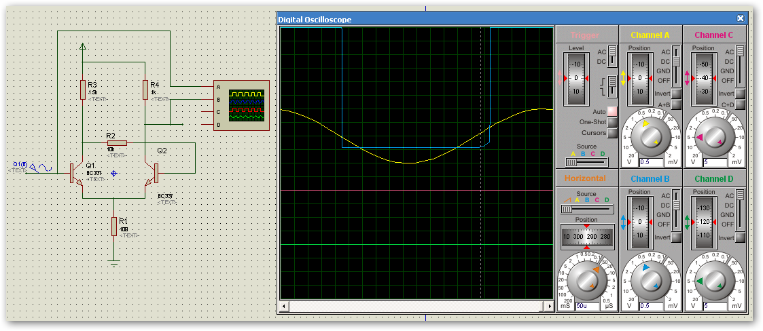Click resistor R1 in the schematic
The height and width of the screenshot is (331, 763).
pos(114,227)
